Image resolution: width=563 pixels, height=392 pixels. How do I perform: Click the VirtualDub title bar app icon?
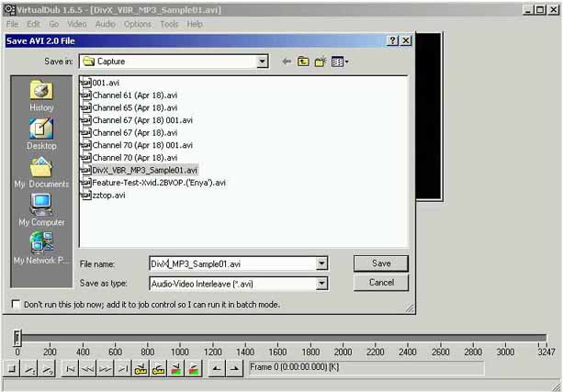pyautogui.click(x=9, y=9)
